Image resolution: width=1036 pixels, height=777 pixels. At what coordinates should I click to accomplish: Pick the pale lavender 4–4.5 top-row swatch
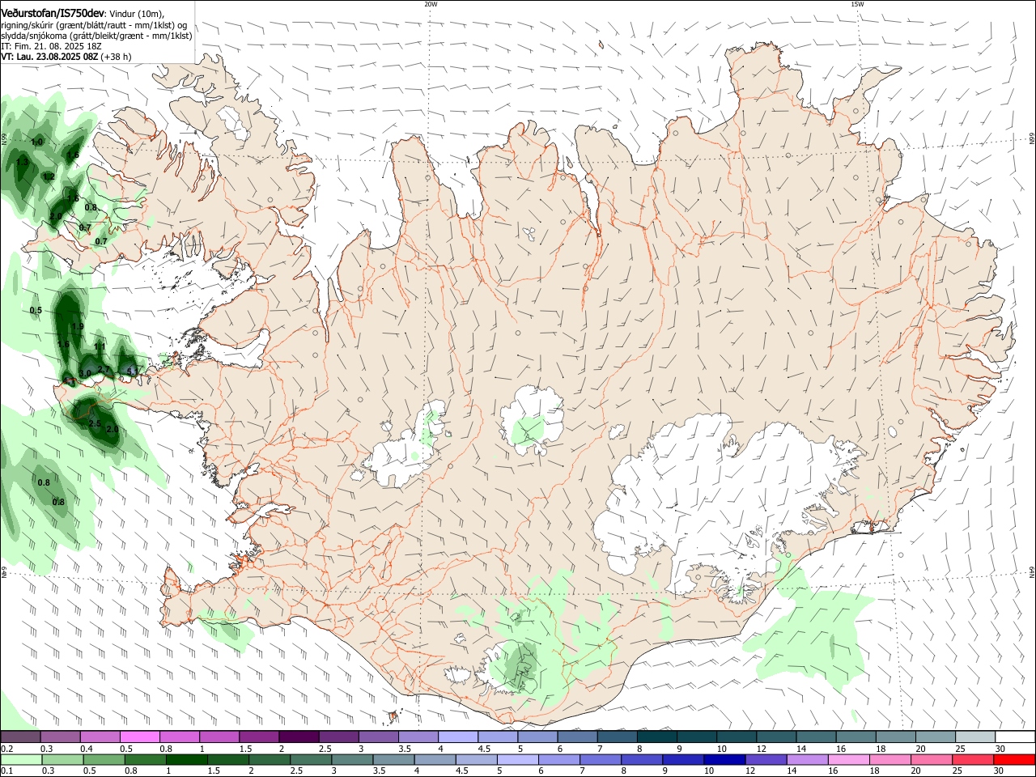(459, 737)
